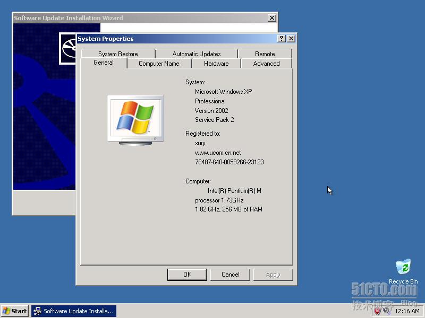Screen dimensions: 425x318
Task: Click the registered user name "xury"
Action: [x=200, y=143]
